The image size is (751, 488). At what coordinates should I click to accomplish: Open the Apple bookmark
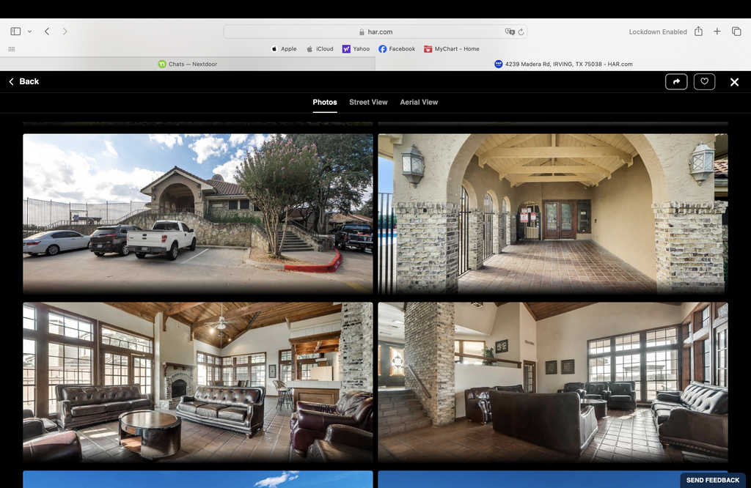[x=284, y=49]
